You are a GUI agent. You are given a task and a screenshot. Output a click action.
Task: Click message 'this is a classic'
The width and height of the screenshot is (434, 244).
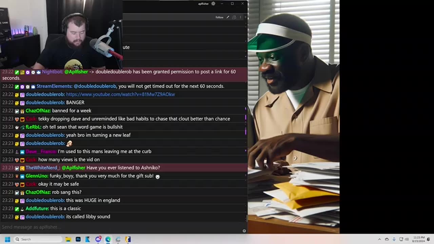[x=65, y=208]
